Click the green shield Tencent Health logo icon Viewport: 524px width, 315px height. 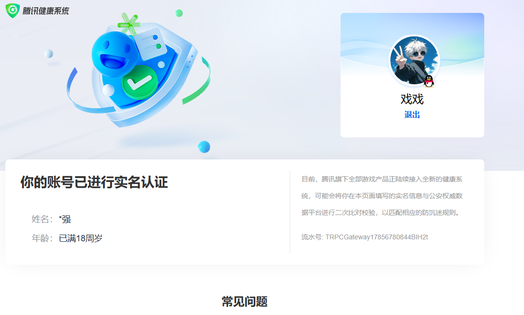13,11
